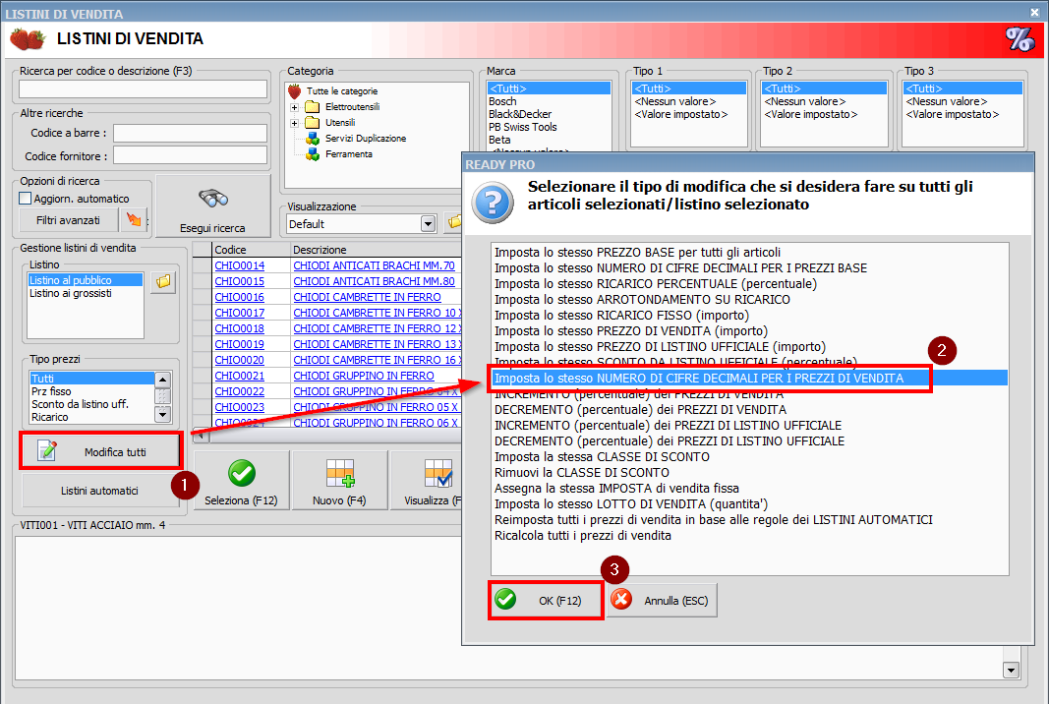Select <Tutti> in Tipo 3

[962, 88]
